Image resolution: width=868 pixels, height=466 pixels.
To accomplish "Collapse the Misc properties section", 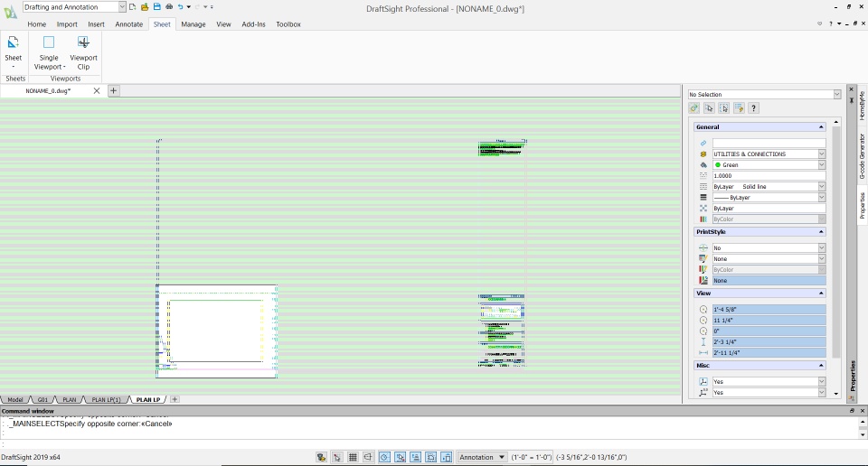I will [821, 366].
